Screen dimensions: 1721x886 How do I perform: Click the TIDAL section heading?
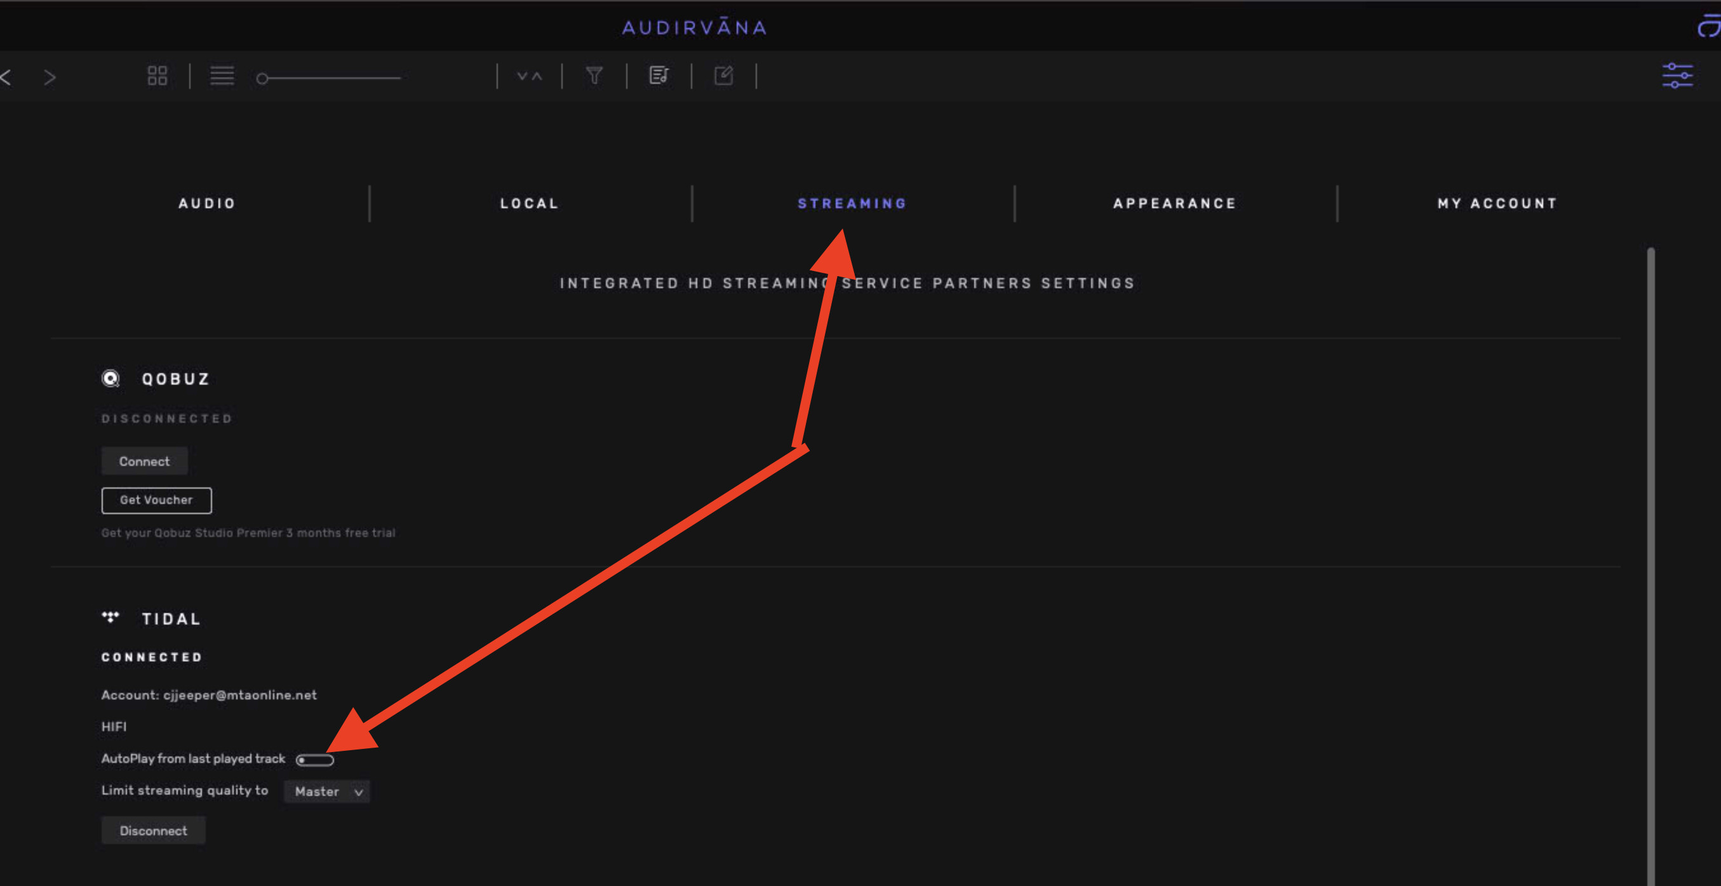tap(171, 619)
